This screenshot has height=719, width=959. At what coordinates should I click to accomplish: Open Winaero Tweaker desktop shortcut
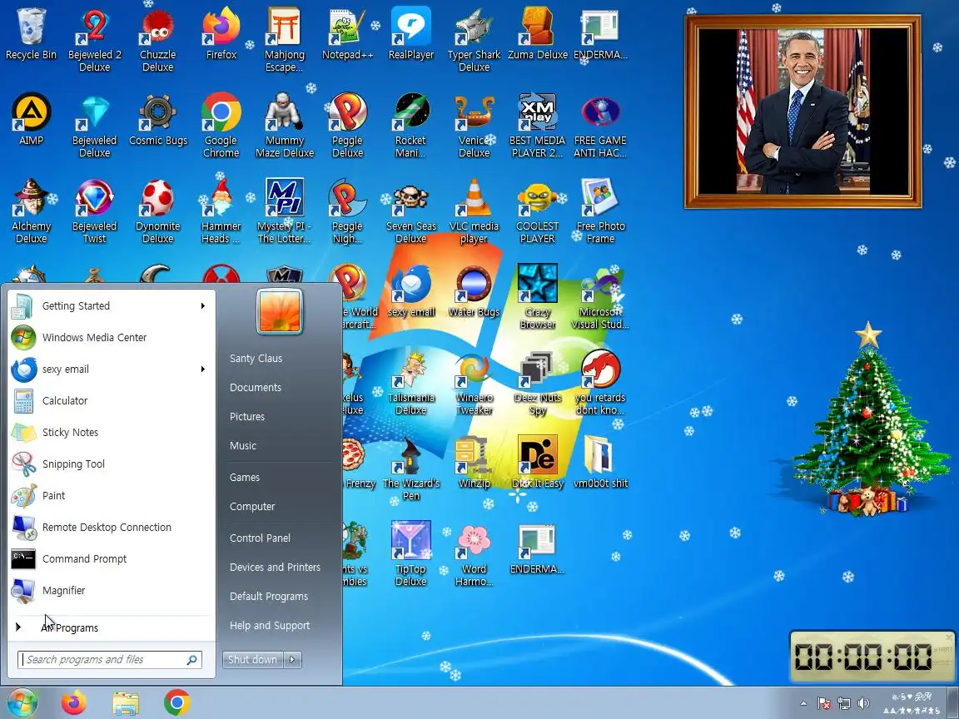(474, 382)
